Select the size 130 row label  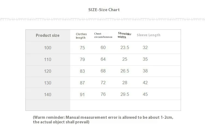[48, 83]
